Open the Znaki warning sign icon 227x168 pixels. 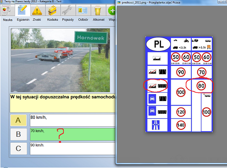pos(37,10)
